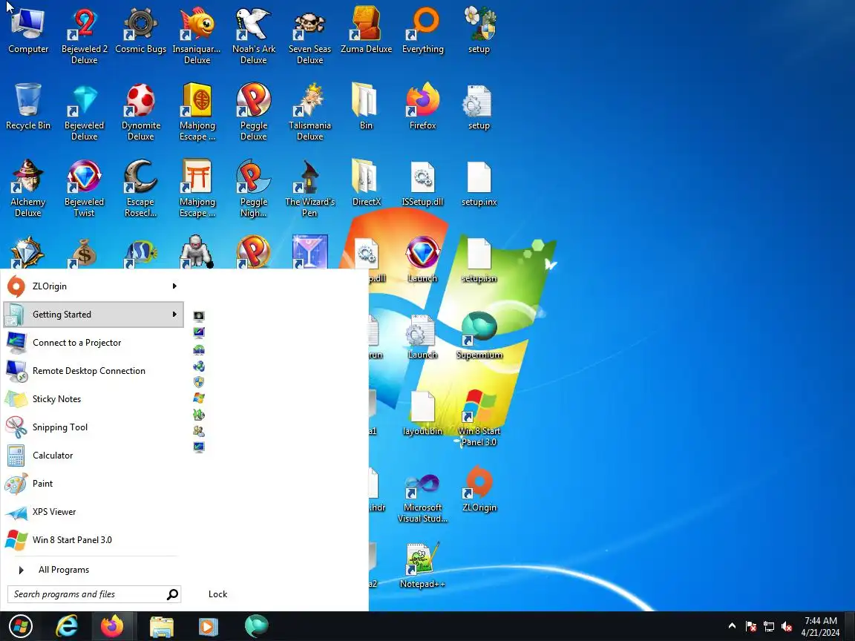Open Supermium from taskbar
The width and height of the screenshot is (855, 641).
point(256,626)
